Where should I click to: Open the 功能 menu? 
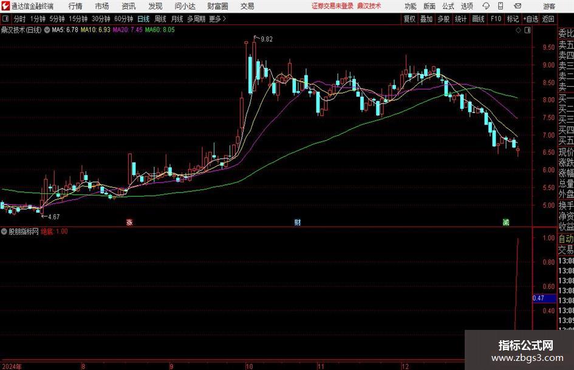click(x=411, y=6)
